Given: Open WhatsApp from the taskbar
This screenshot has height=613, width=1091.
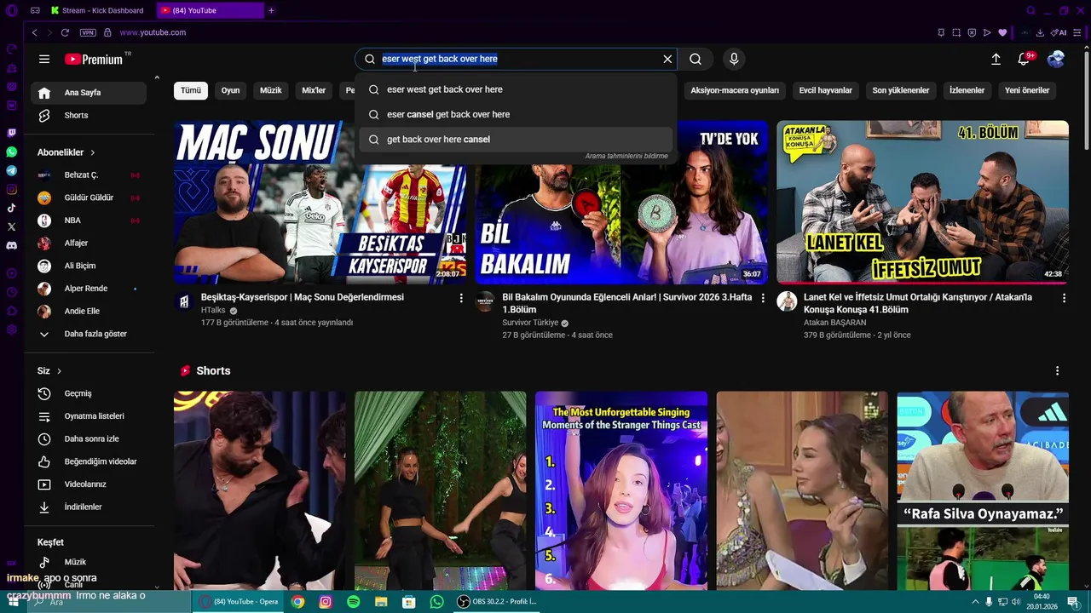Looking at the screenshot, I should point(436,601).
